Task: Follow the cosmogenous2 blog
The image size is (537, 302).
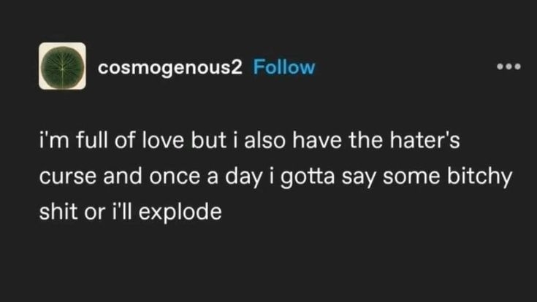Action: 283,67
